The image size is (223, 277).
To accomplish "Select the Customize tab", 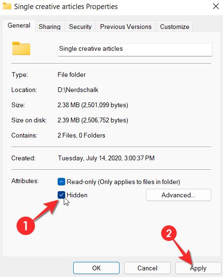I will pos(174,27).
